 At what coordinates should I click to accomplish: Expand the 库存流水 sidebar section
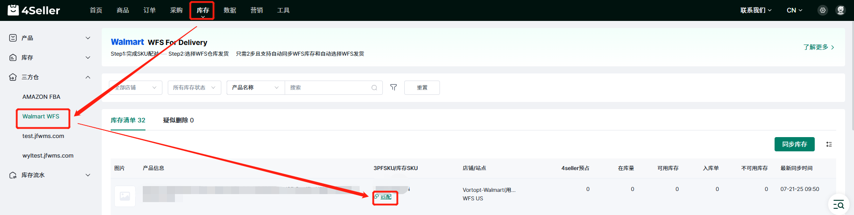(x=88, y=175)
